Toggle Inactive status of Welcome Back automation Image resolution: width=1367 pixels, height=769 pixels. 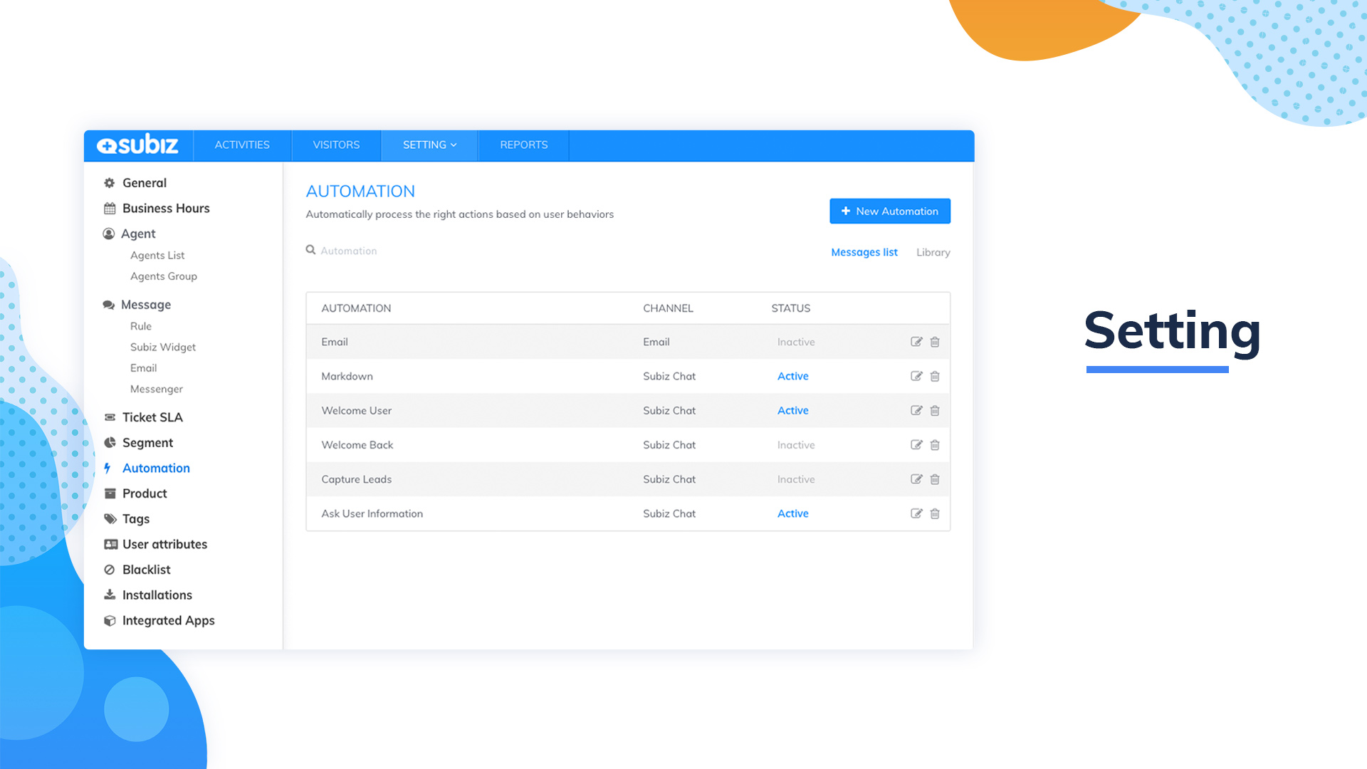click(795, 445)
